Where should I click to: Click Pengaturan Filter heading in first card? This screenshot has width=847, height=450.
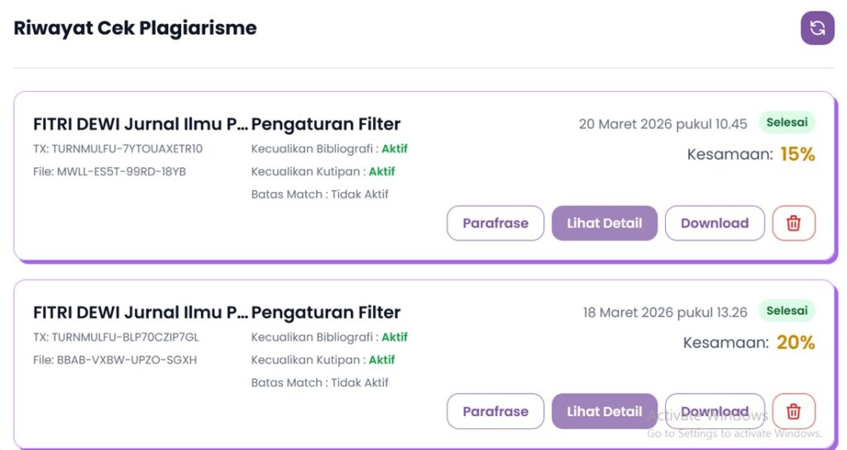pyautogui.click(x=326, y=125)
